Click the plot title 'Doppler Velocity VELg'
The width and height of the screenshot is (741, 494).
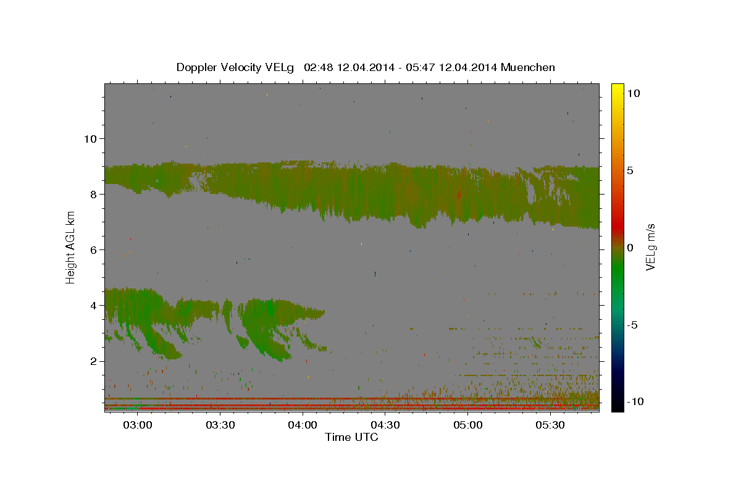coord(237,67)
